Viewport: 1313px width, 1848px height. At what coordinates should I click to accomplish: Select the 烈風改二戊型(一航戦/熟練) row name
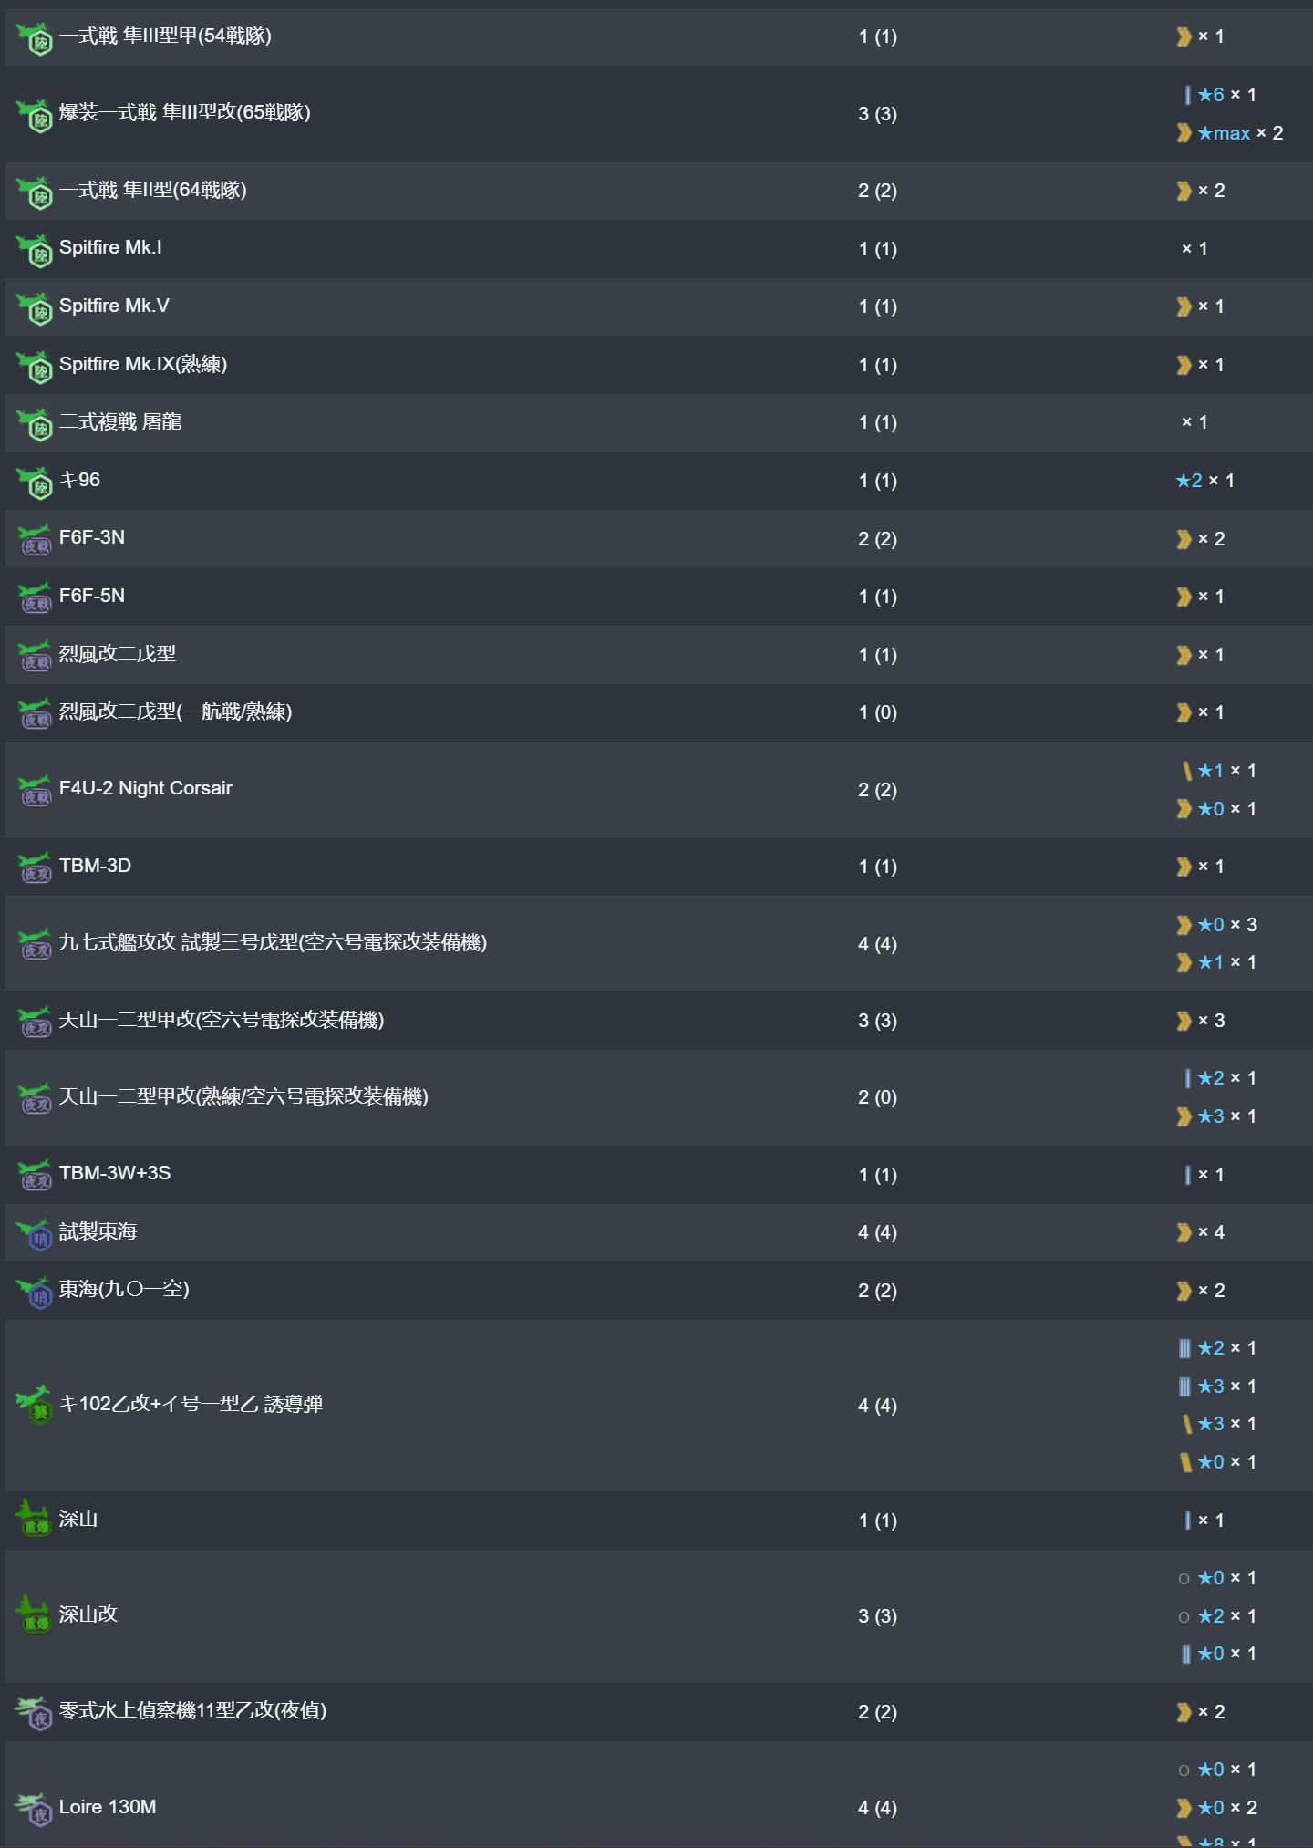176,711
